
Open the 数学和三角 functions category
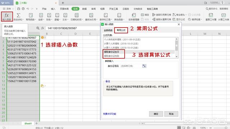106,16
